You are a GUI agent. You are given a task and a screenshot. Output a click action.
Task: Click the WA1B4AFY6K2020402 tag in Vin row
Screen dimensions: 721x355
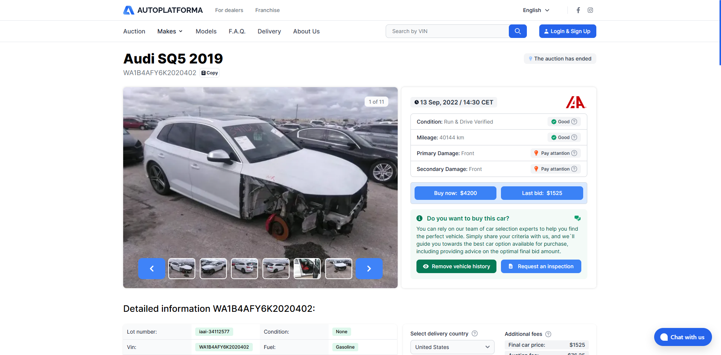[x=224, y=347]
